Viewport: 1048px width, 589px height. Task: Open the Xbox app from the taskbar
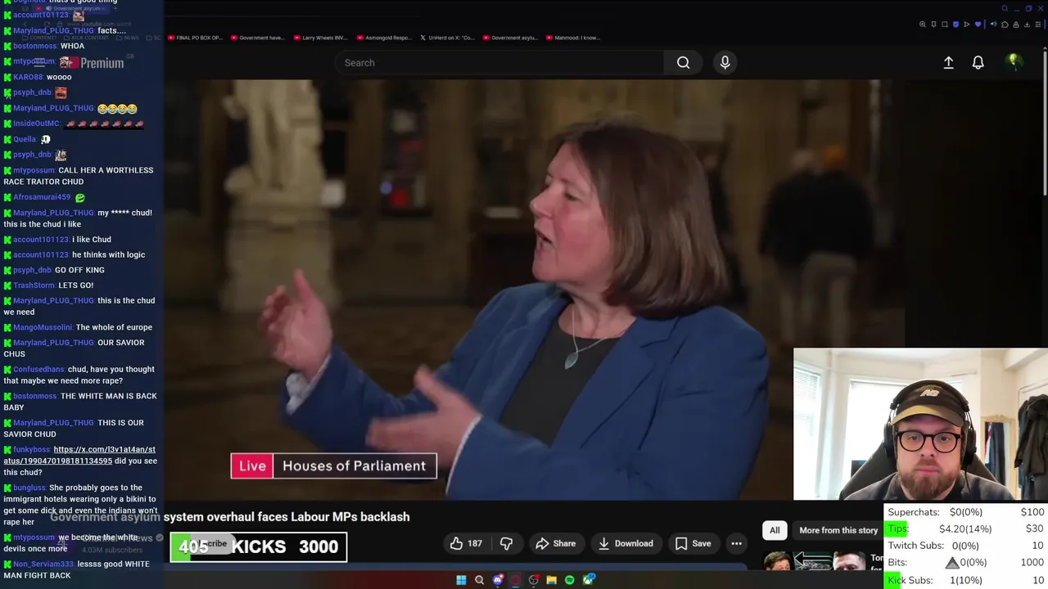(588, 580)
